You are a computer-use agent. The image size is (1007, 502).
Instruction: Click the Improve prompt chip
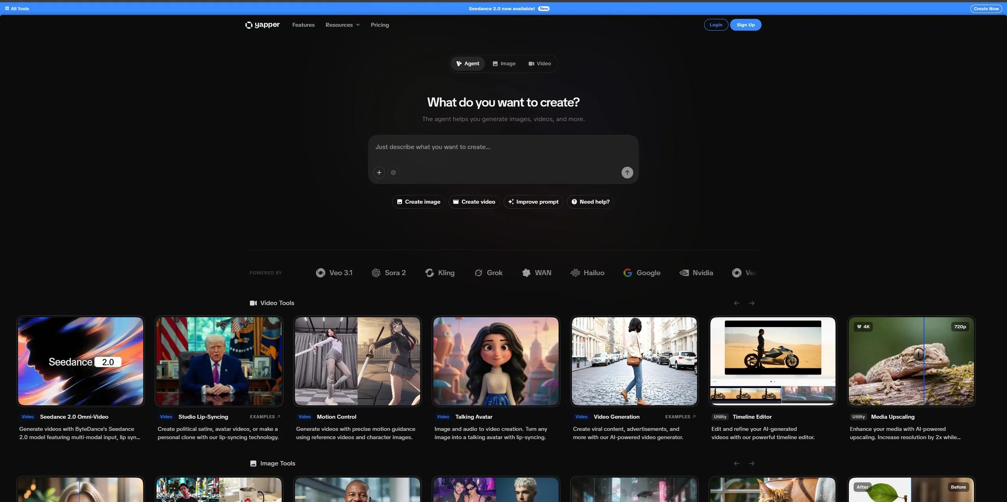tap(533, 202)
